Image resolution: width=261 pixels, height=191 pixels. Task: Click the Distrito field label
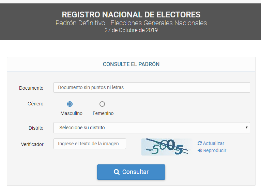click(x=36, y=128)
